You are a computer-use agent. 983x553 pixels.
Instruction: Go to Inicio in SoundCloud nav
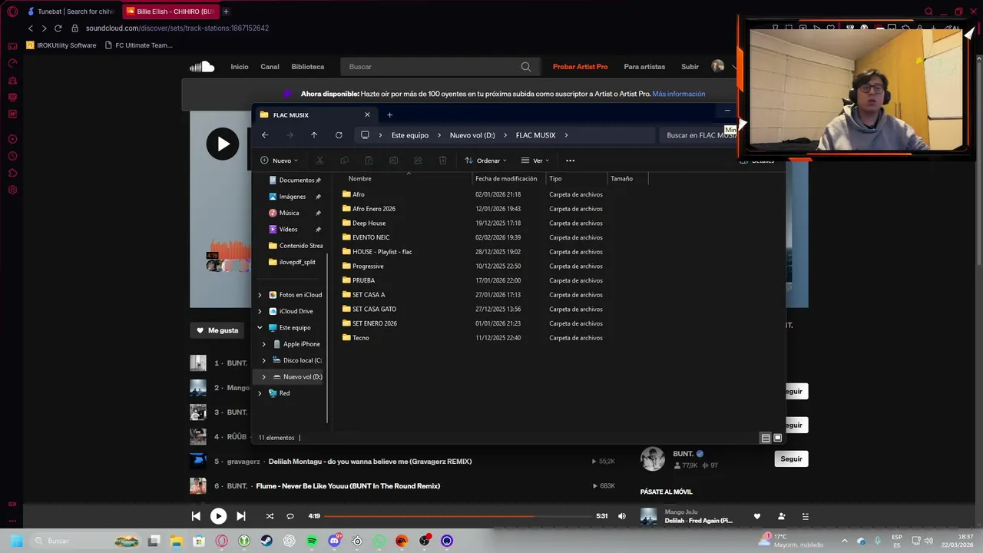(240, 67)
